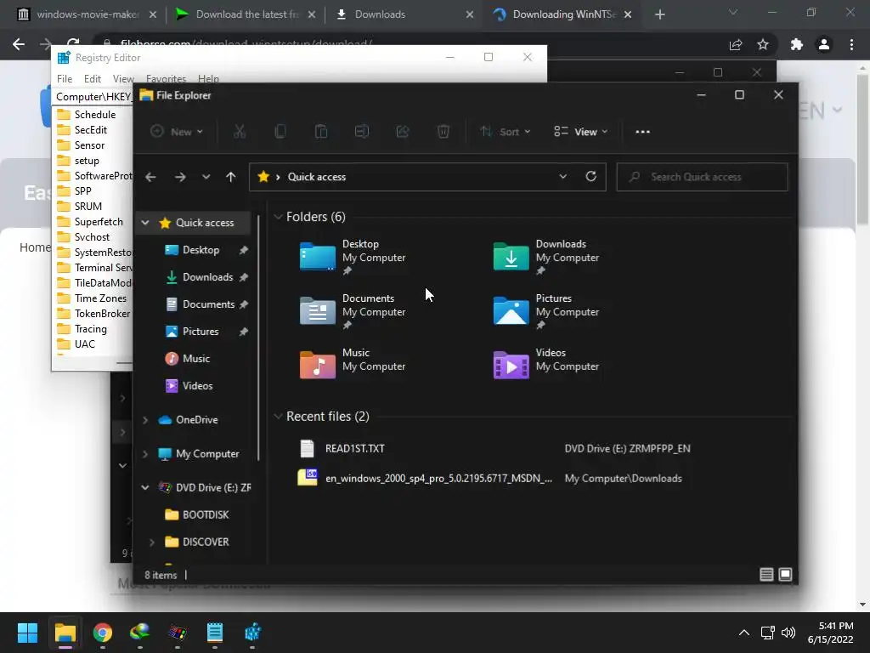Image resolution: width=870 pixels, height=653 pixels.
Task: Open Registry Editor File menu
Action: pos(65,79)
